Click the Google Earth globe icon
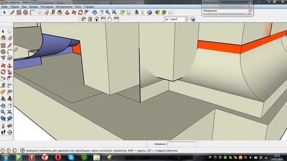 point(149,13)
